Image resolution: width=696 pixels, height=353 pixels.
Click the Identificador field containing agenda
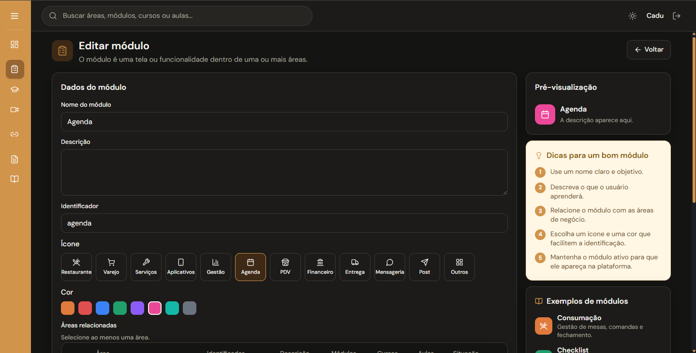[284, 223]
